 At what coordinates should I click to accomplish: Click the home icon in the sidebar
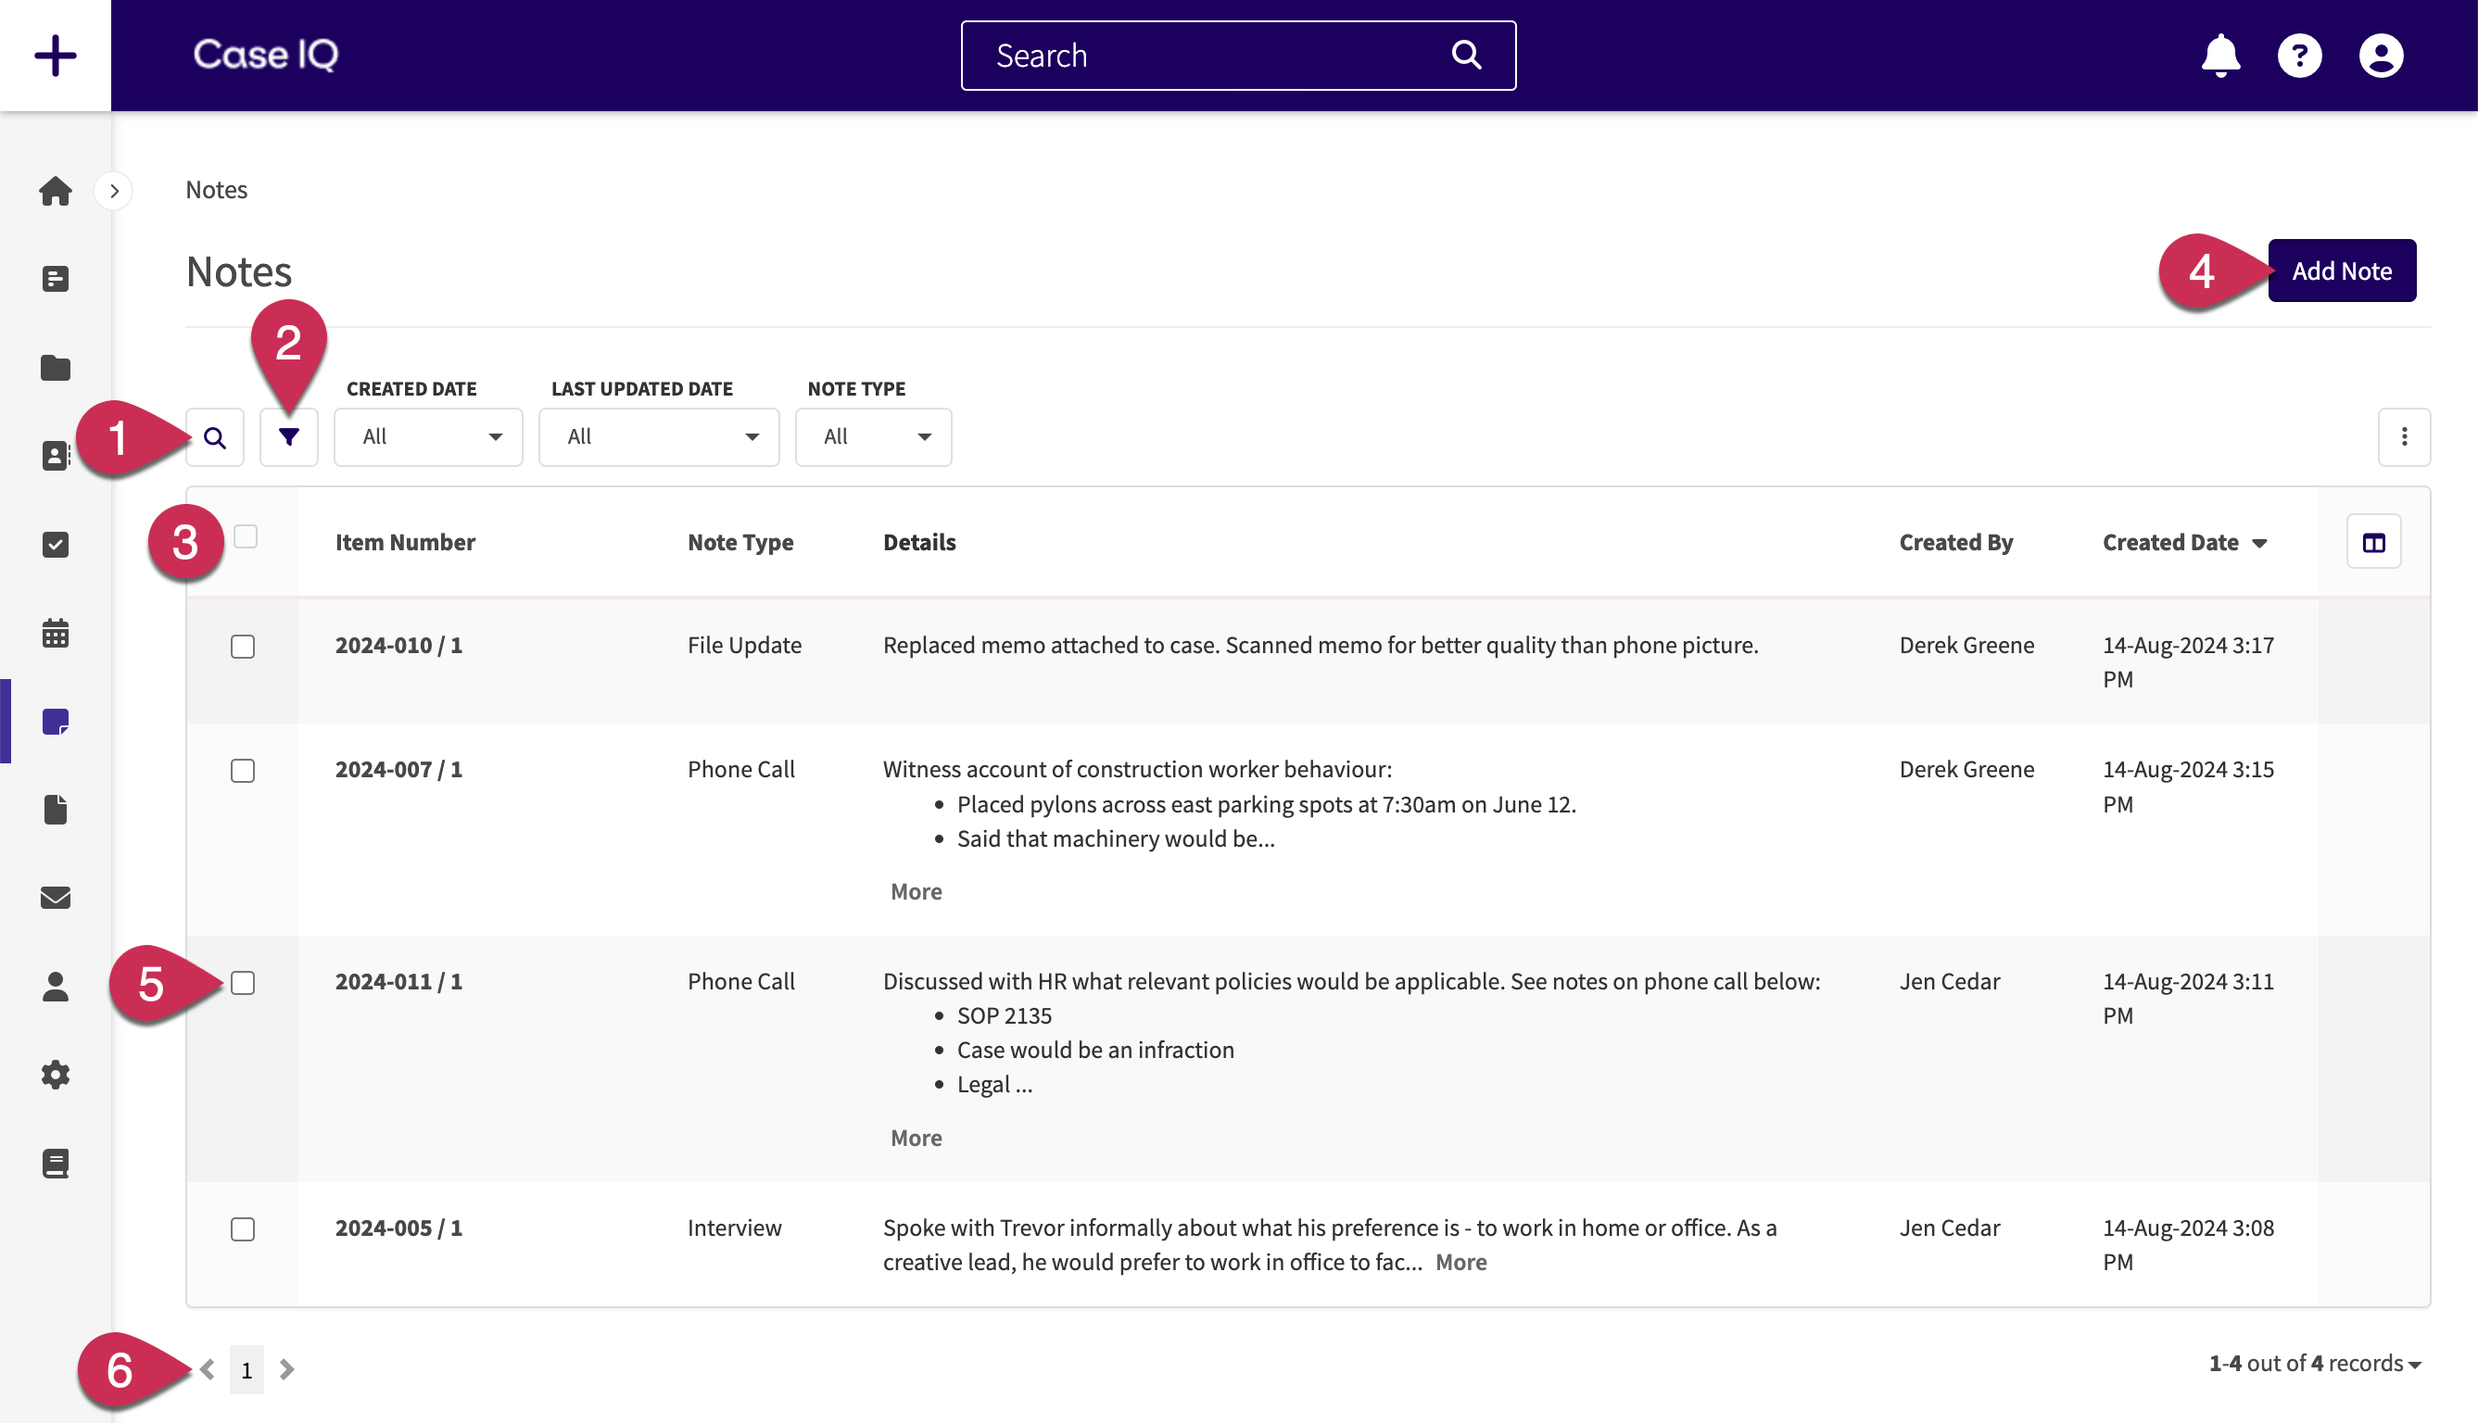(57, 189)
